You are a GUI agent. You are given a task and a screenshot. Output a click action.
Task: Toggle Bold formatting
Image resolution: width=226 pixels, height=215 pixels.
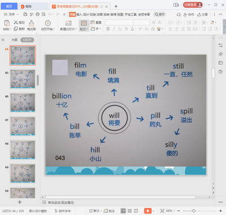pyautogui.click(x=108, y=29)
